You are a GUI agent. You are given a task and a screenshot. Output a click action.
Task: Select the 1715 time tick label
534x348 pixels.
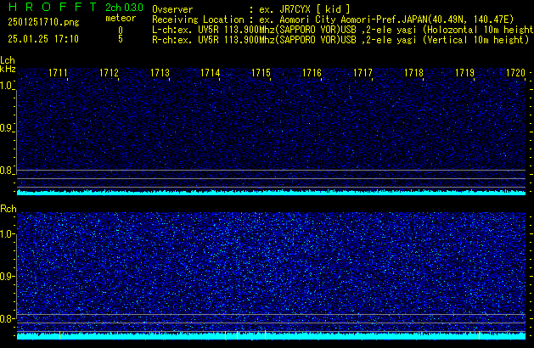click(x=261, y=73)
